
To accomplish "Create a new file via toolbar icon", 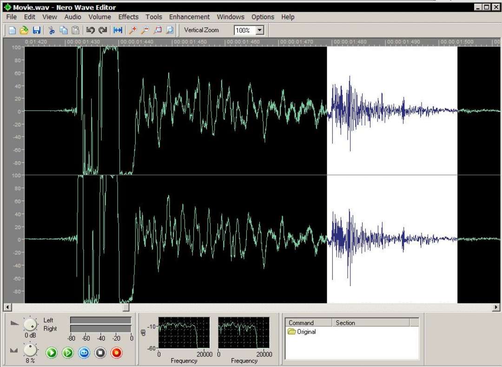I will coord(12,30).
